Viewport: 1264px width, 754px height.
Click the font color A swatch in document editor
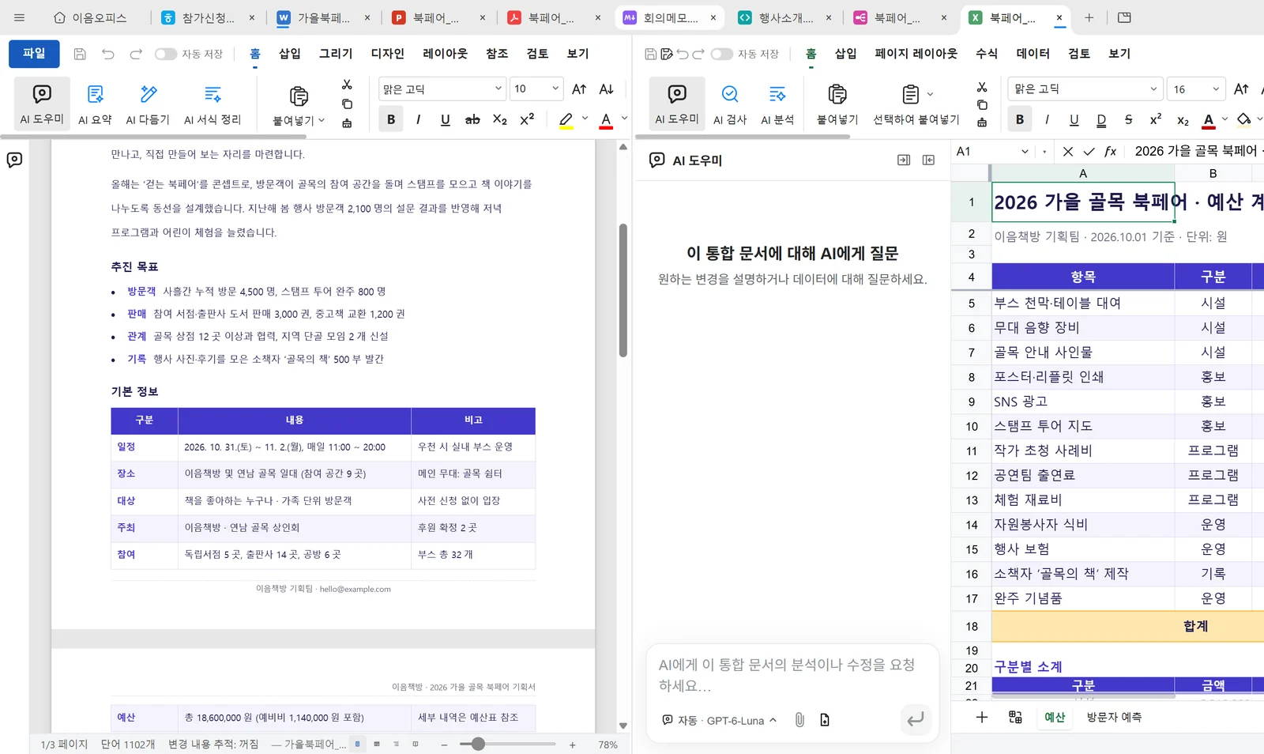(606, 119)
